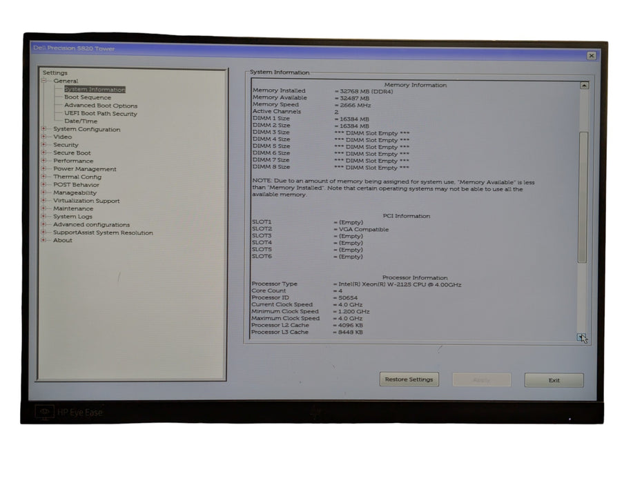Click the HP Eye Ease monitor logo
The image size is (642, 483).
(x=69, y=412)
